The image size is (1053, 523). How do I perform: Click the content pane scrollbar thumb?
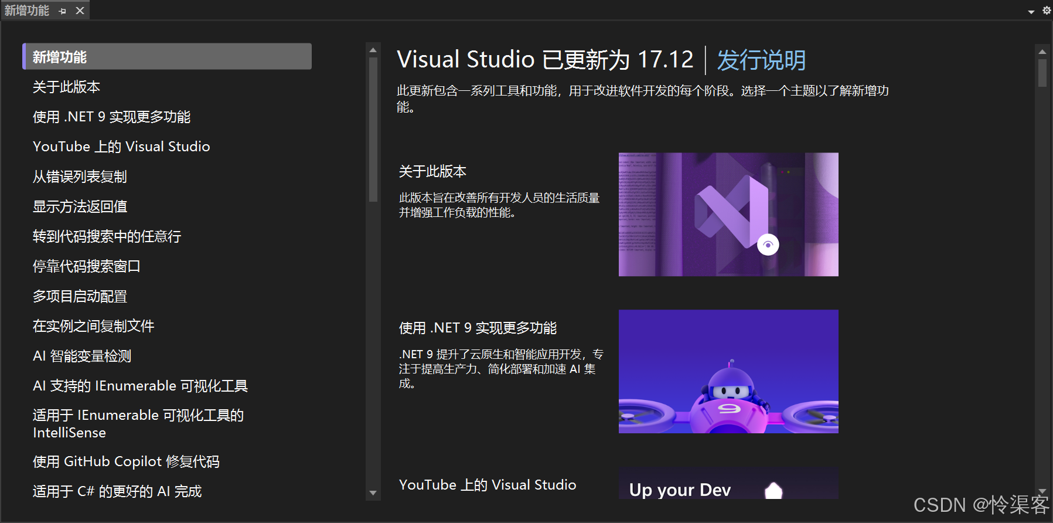pos(1042,73)
